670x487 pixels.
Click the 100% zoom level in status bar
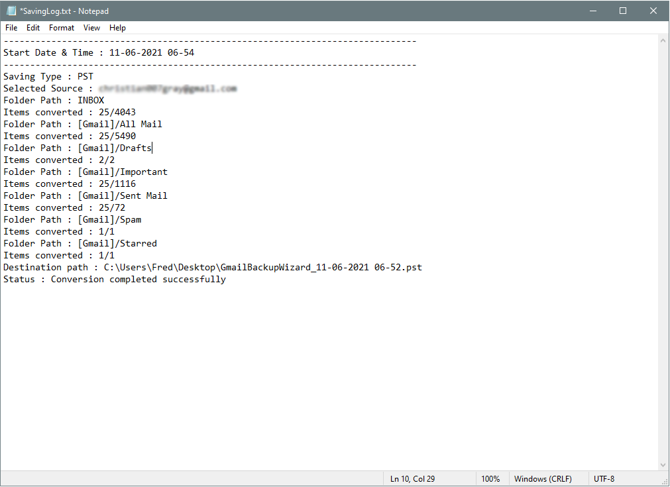490,479
